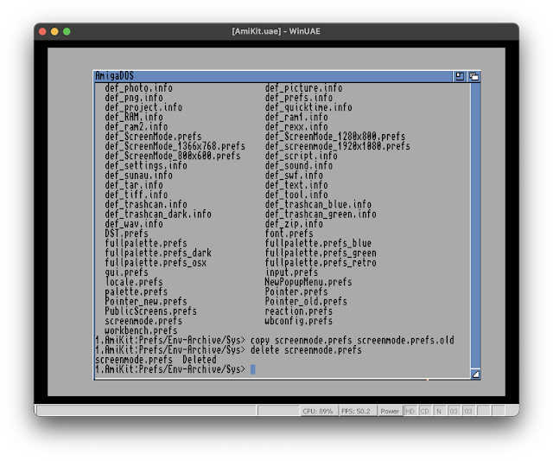This screenshot has width=553, height=461.
Task: Click the def_sound.info file name
Action: [x=299, y=165]
